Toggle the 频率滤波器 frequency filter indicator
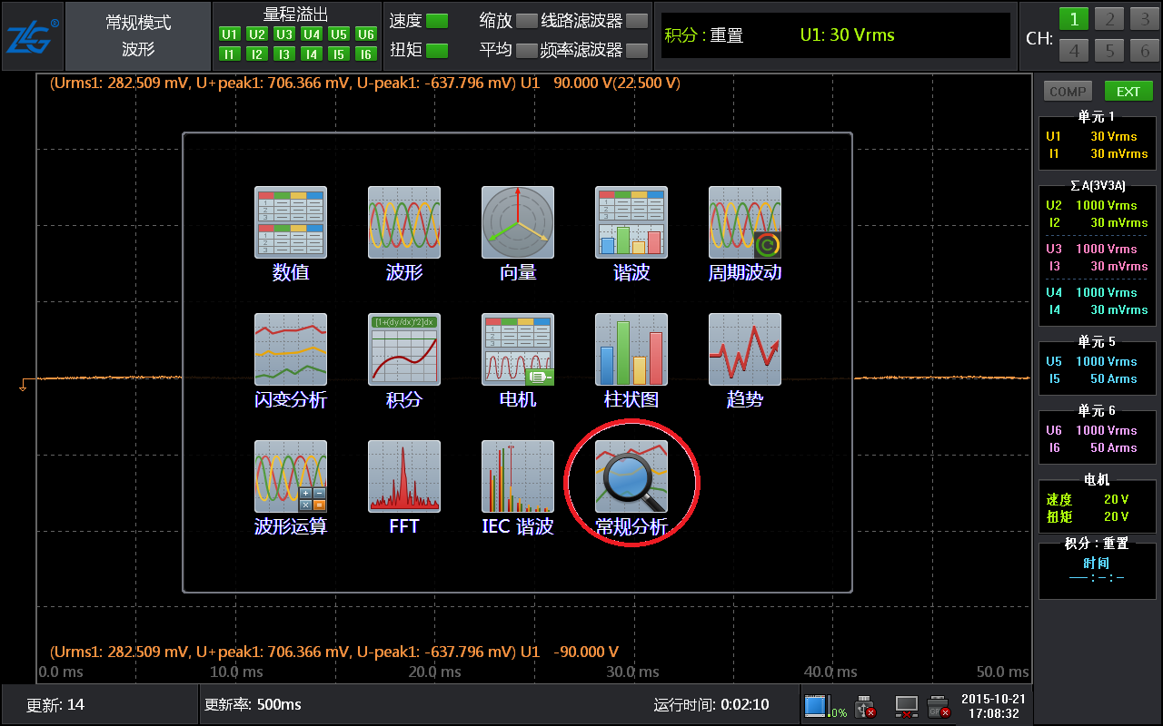This screenshot has height=726, width=1163. point(637,51)
